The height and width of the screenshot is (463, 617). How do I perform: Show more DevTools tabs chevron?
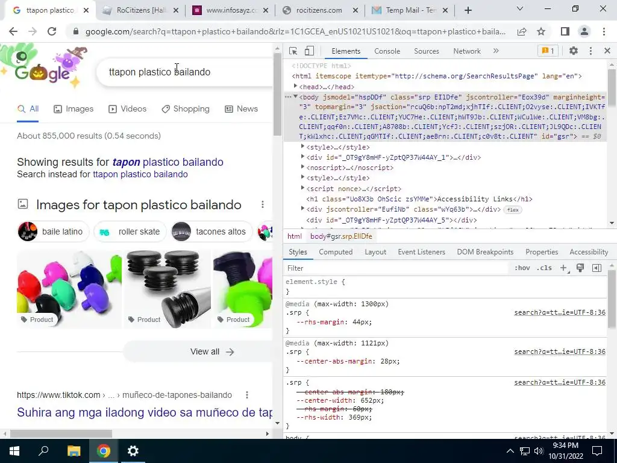point(496,51)
